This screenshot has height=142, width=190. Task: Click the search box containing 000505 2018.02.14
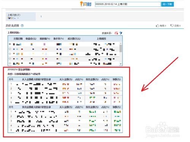(x=128, y=4)
